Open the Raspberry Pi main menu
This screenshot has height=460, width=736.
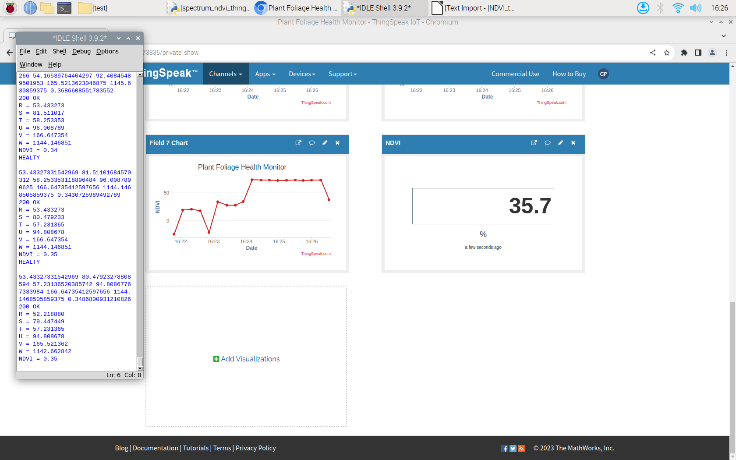pyautogui.click(x=10, y=8)
